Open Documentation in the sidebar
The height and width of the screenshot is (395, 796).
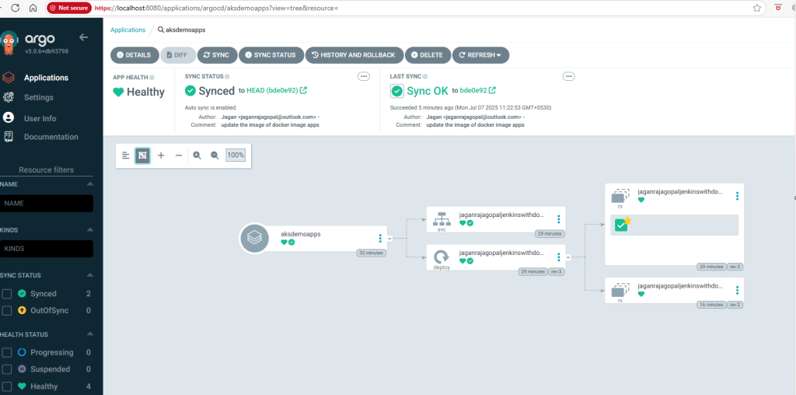(x=51, y=137)
